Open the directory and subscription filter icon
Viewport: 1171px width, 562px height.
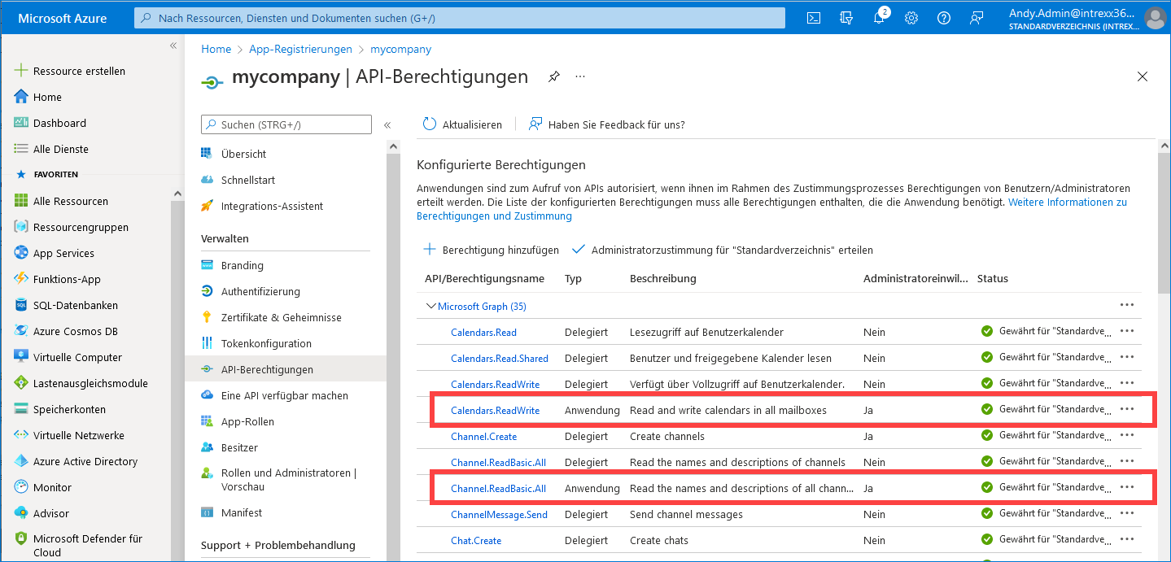pos(846,18)
